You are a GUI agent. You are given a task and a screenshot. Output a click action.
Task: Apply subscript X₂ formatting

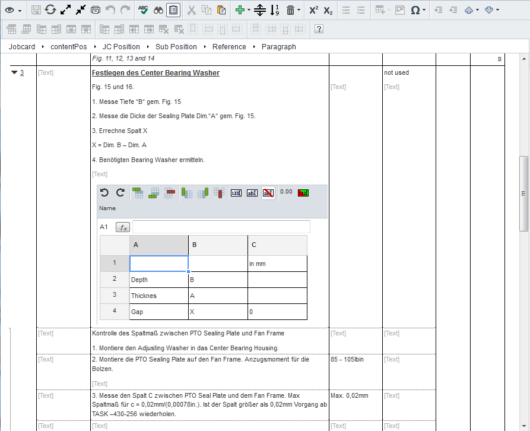pyautogui.click(x=328, y=11)
